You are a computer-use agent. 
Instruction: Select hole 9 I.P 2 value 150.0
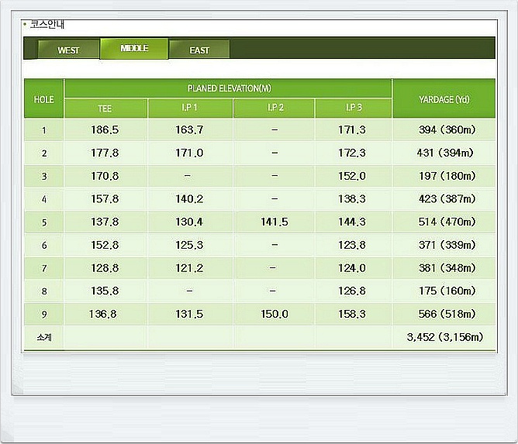click(x=274, y=314)
